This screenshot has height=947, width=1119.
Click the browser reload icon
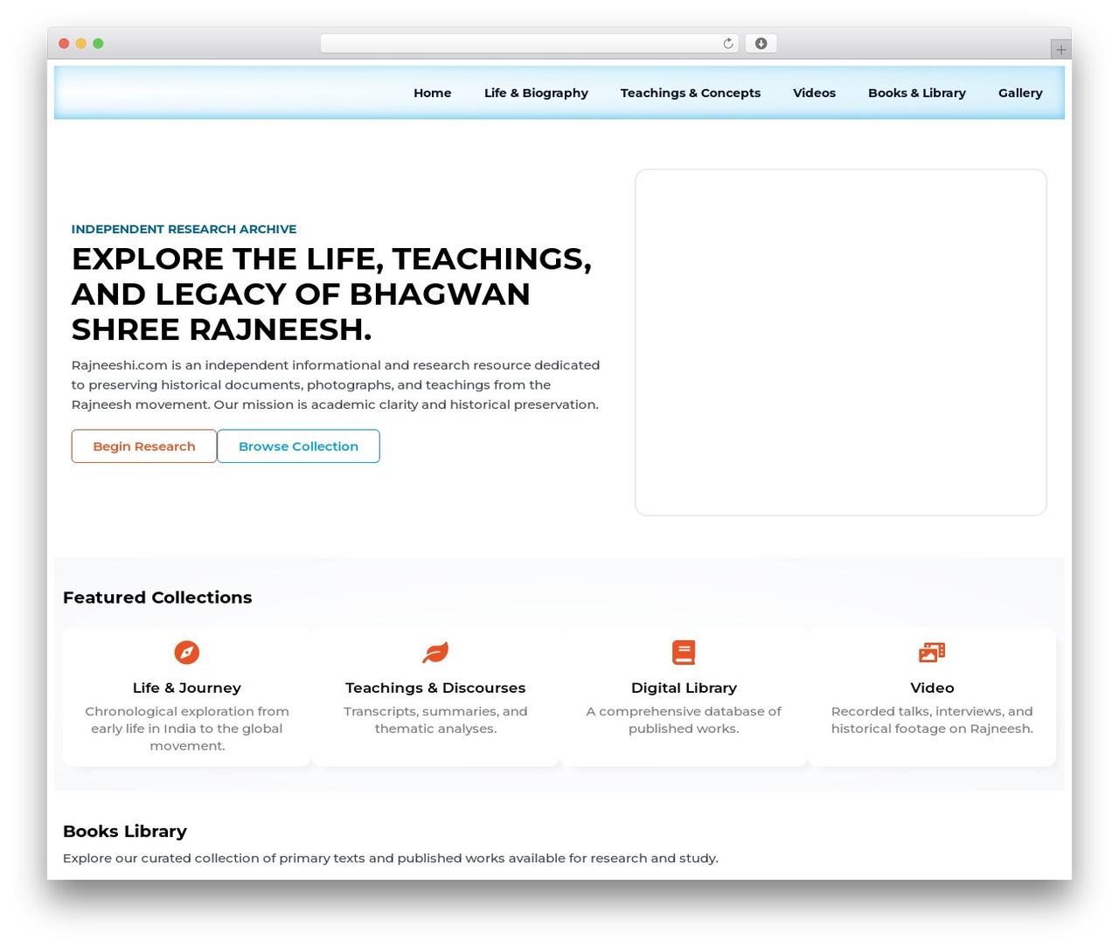pyautogui.click(x=728, y=44)
